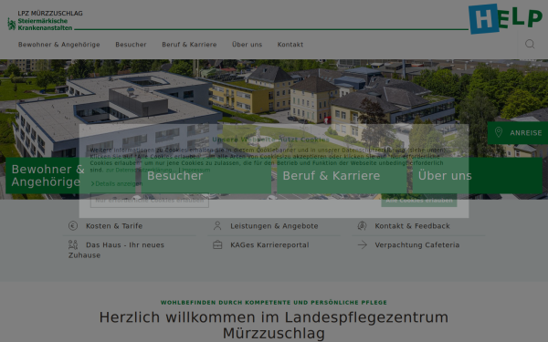Select Über uns in top navigation
This screenshot has width=548, height=342.
point(247,45)
